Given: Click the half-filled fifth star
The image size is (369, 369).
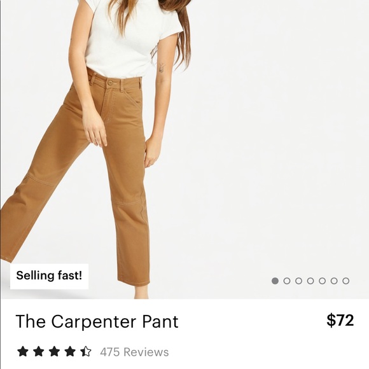Looking at the screenshot, I should 86,351.
